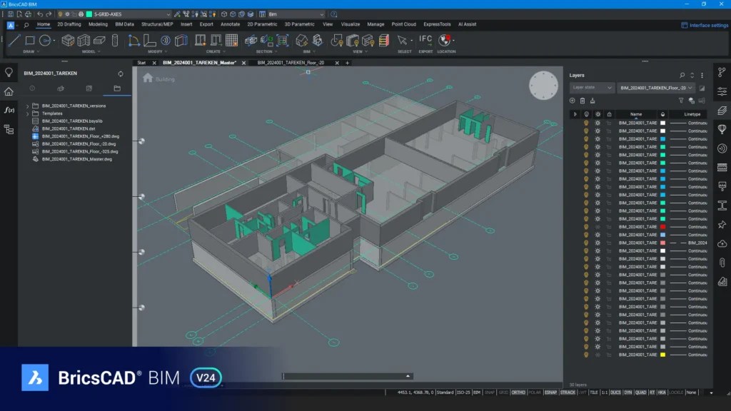The width and height of the screenshot is (731, 411).
Task: Toggle visibility of the first layer's bulb
Action: coord(585,122)
